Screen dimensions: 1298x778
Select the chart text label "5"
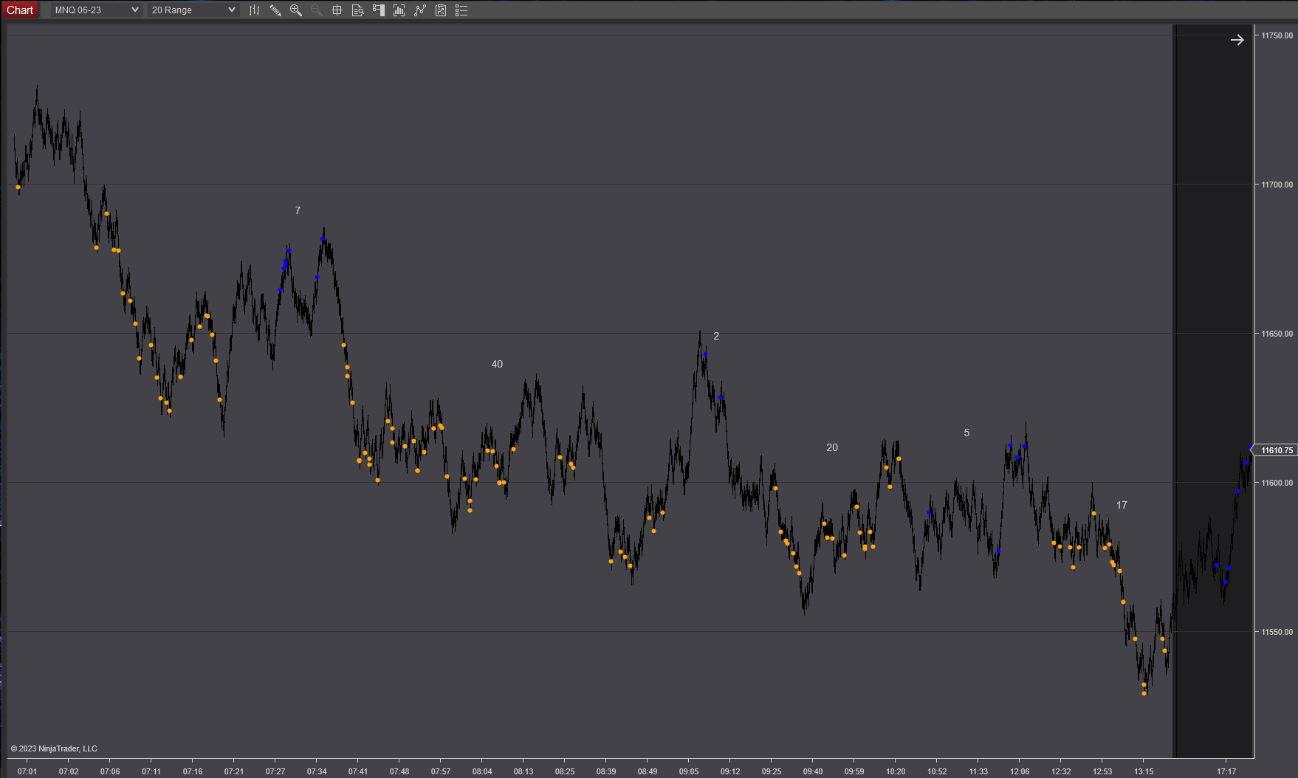[966, 433]
